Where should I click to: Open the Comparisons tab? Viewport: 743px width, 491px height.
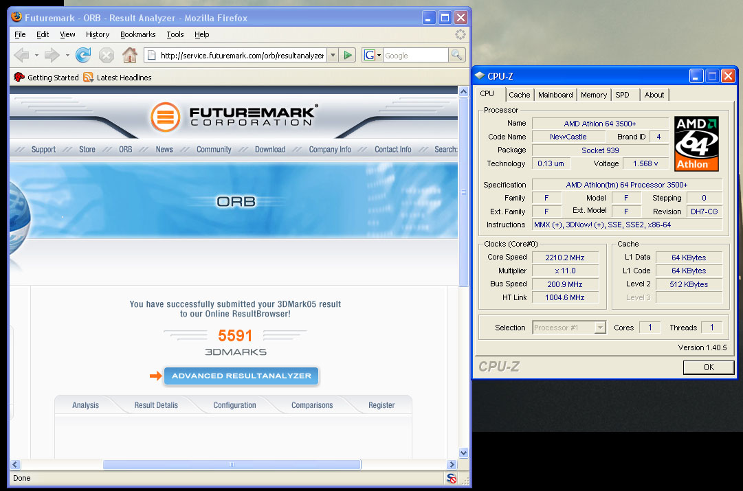tap(312, 405)
